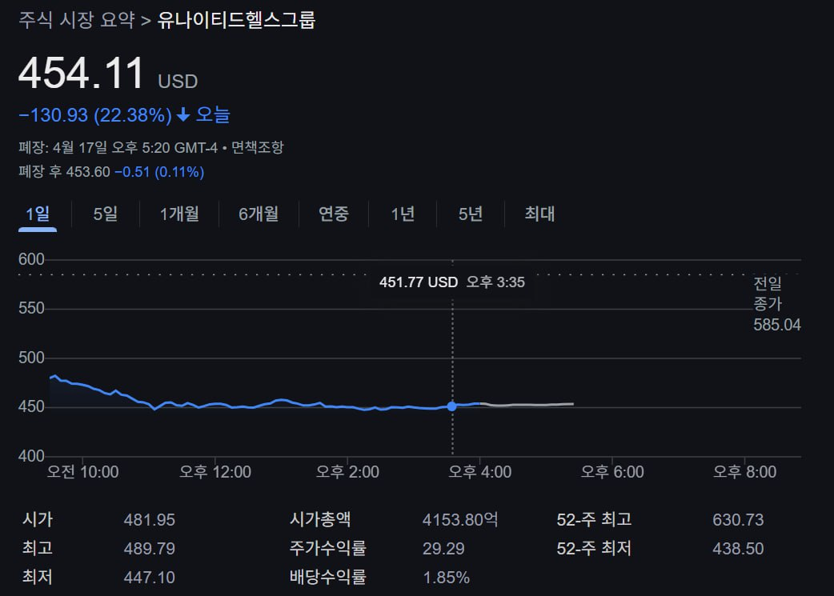834x596 pixels.
Task: Click the 52-주 최고 label
Action: coord(594,519)
